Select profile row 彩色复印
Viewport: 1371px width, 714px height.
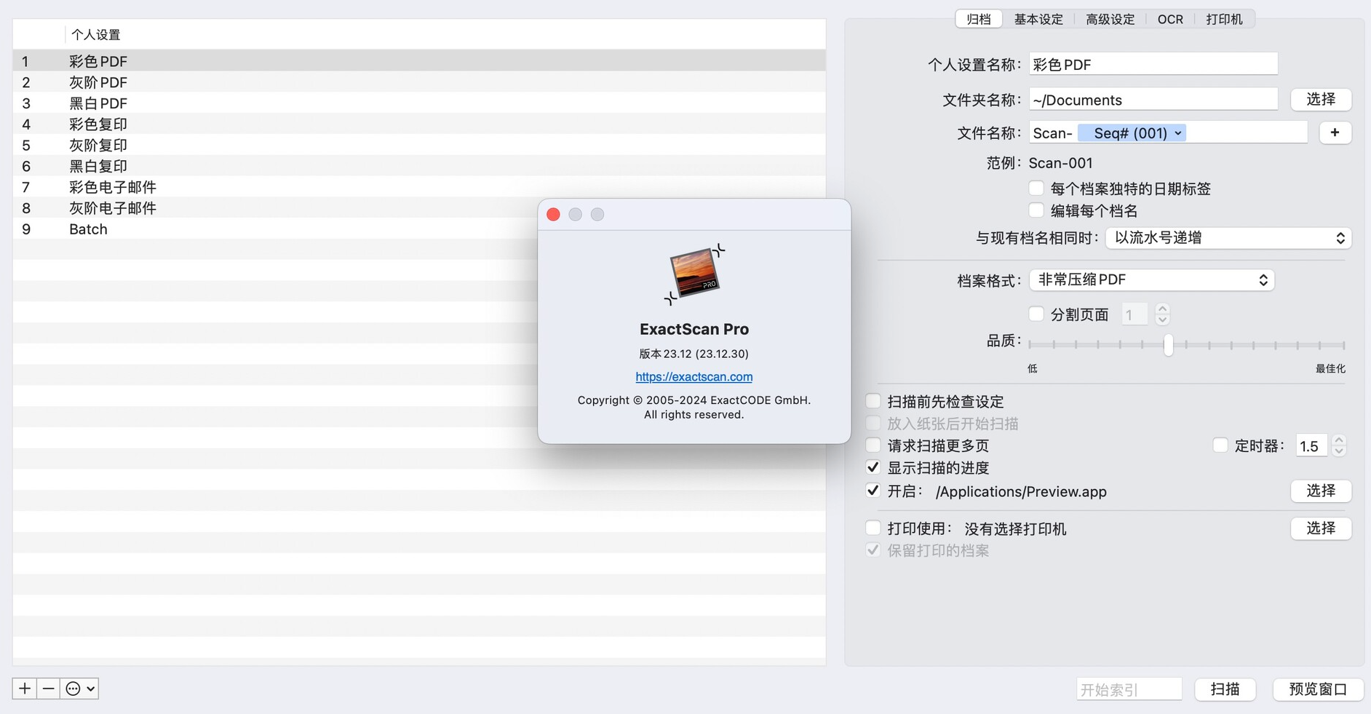[x=419, y=124]
